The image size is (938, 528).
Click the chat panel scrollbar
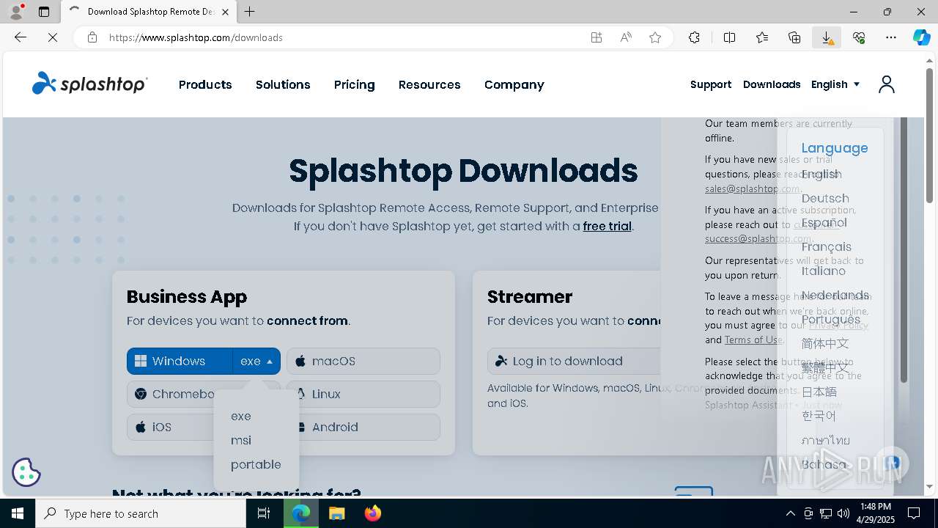(x=904, y=249)
